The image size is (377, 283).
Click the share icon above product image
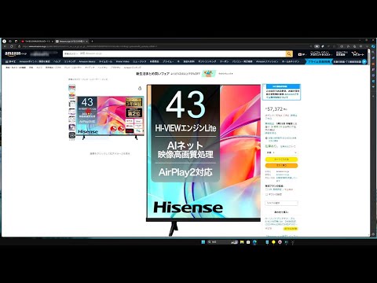pyautogui.click(x=140, y=88)
